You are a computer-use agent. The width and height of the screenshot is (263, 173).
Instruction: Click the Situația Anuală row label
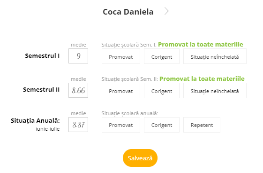(35, 121)
